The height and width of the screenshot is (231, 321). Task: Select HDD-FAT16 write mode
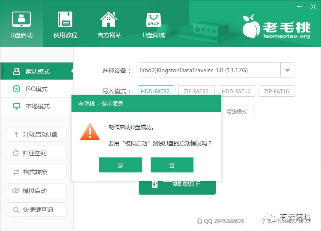click(x=237, y=91)
